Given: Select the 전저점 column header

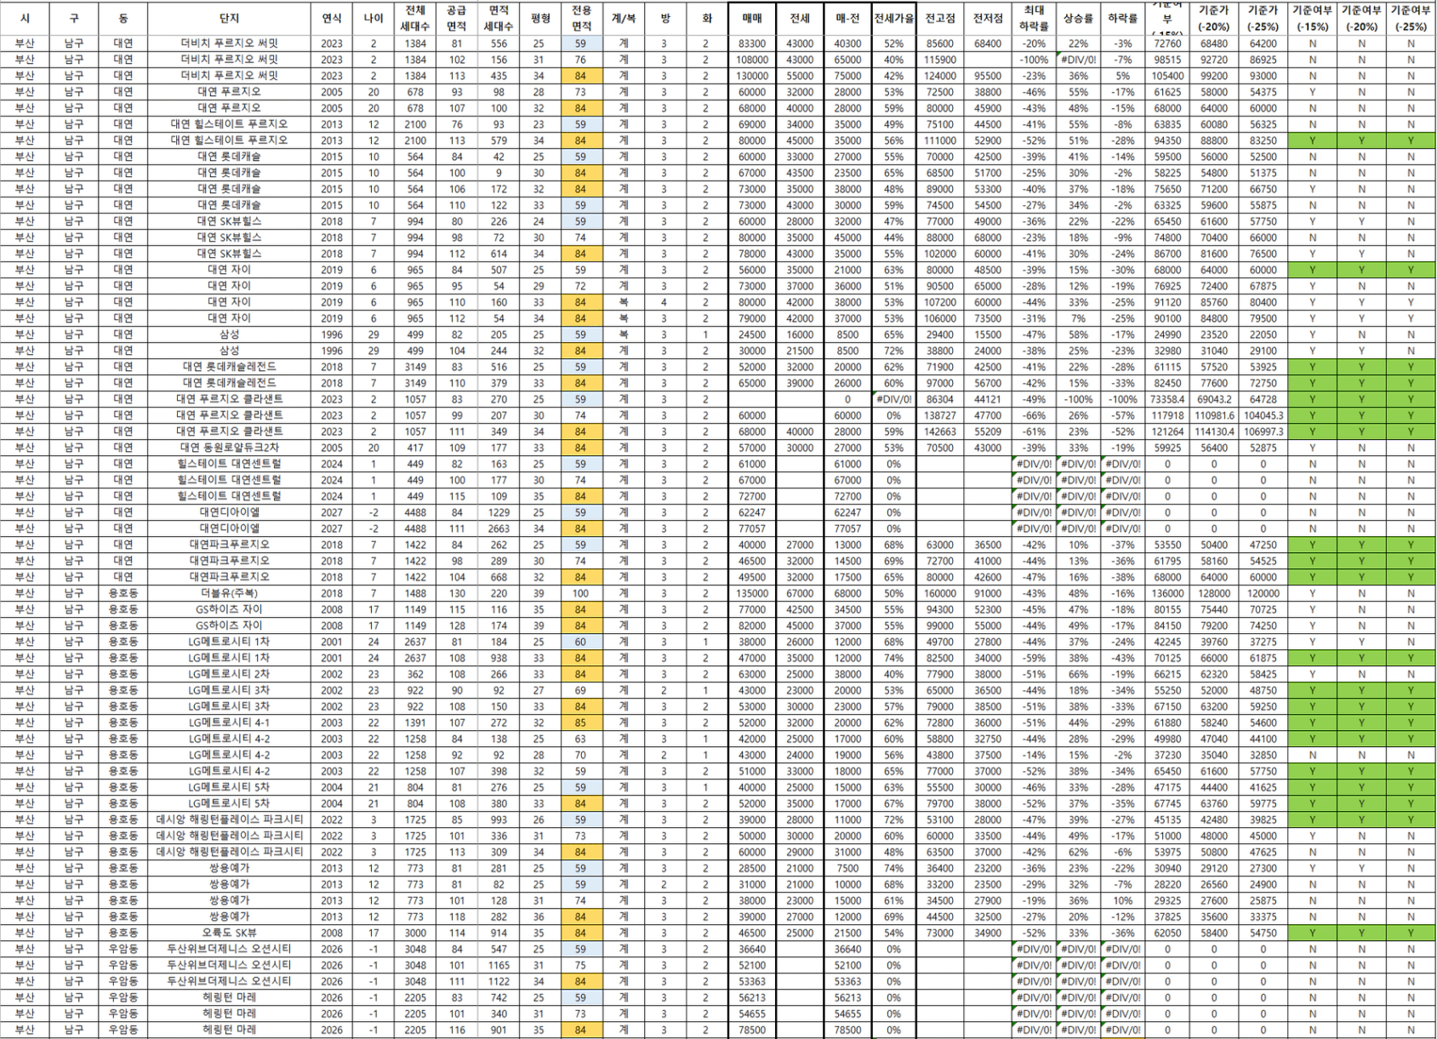Looking at the screenshot, I should (988, 18).
